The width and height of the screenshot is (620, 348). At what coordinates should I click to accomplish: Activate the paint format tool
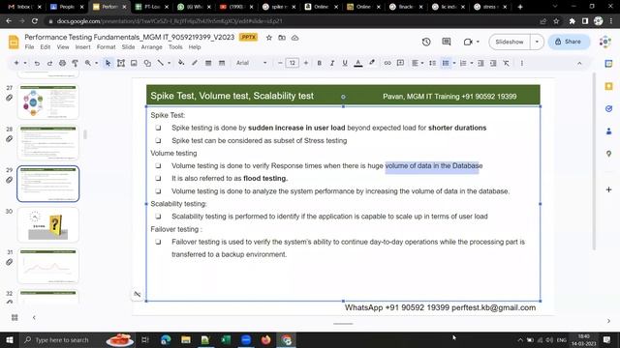coord(76,63)
